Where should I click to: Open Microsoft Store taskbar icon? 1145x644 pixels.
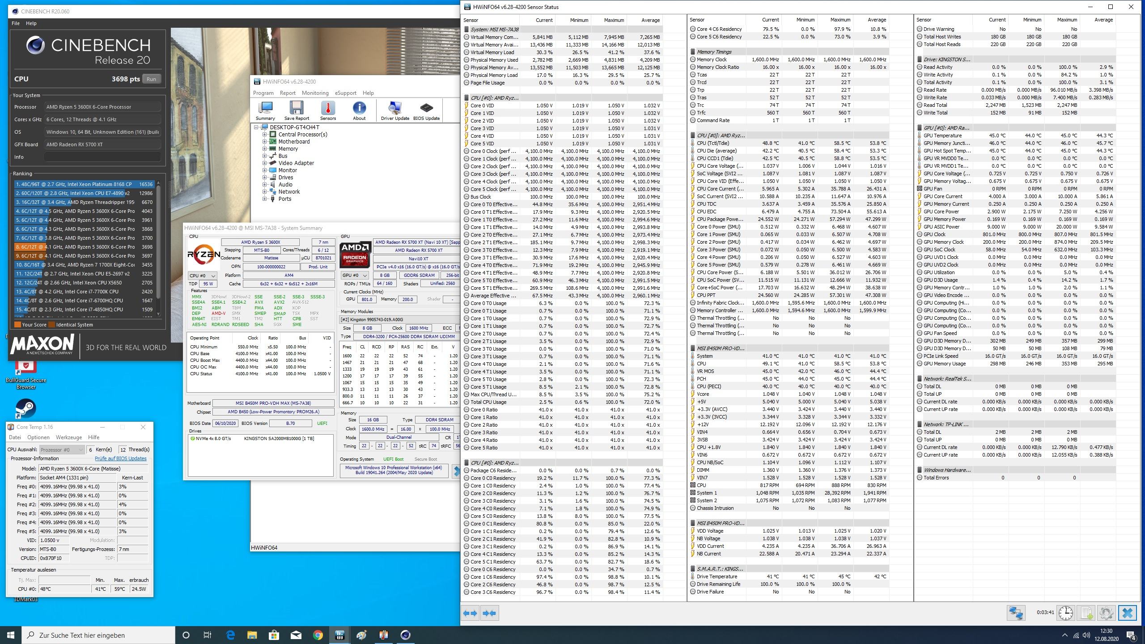point(274,635)
